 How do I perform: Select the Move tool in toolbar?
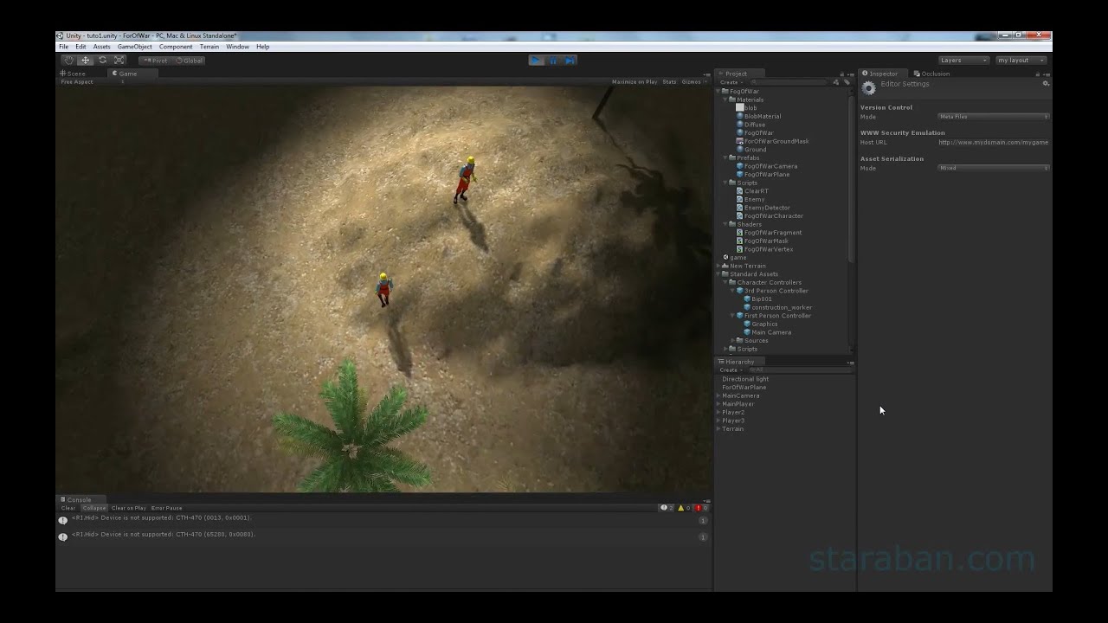pos(85,61)
